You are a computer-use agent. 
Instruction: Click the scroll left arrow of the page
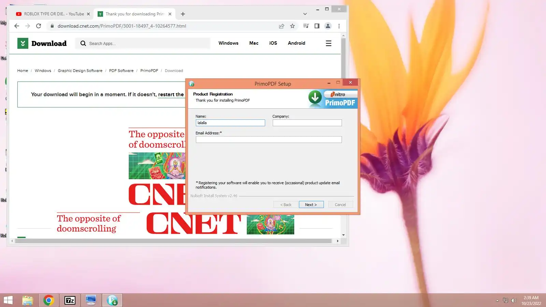[12, 241]
